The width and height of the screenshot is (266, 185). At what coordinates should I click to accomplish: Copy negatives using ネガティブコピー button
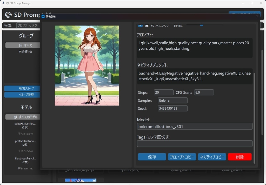pos(212,157)
